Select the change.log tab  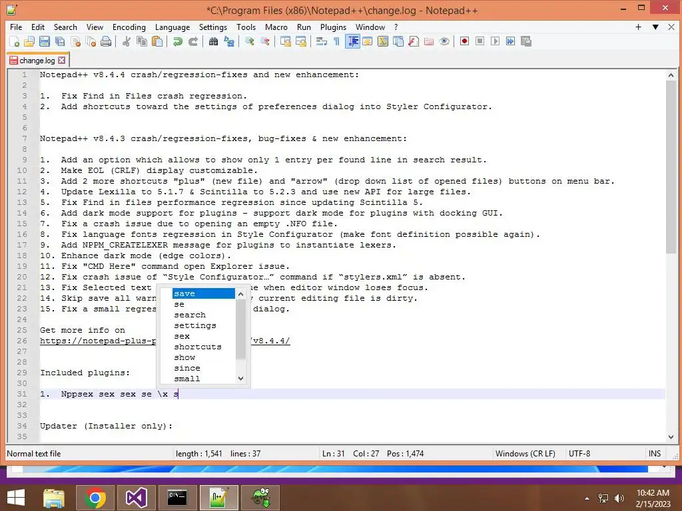37,61
